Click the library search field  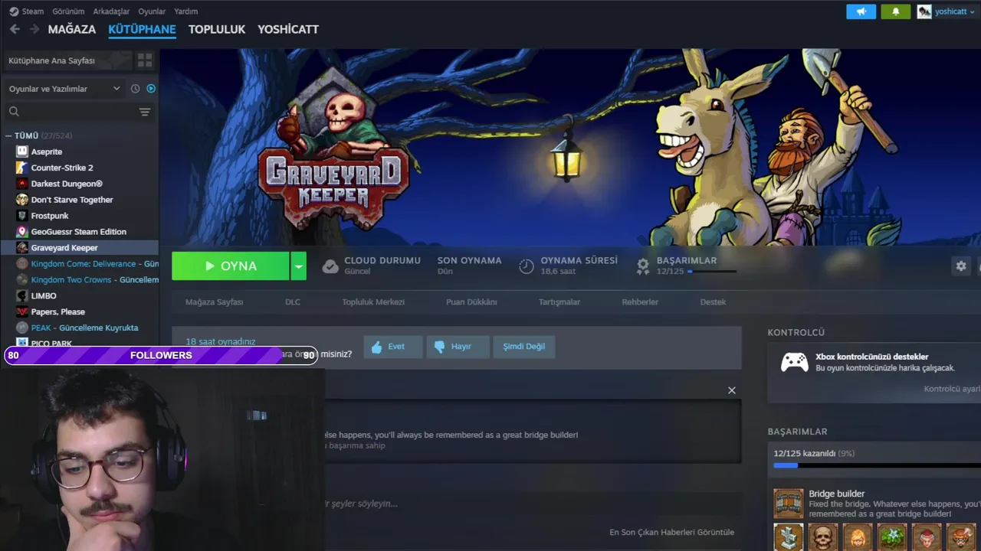point(78,112)
